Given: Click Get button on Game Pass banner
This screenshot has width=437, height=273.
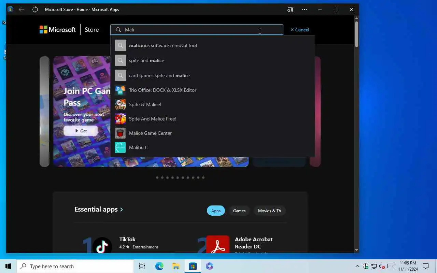Looking at the screenshot, I should pyautogui.click(x=81, y=131).
